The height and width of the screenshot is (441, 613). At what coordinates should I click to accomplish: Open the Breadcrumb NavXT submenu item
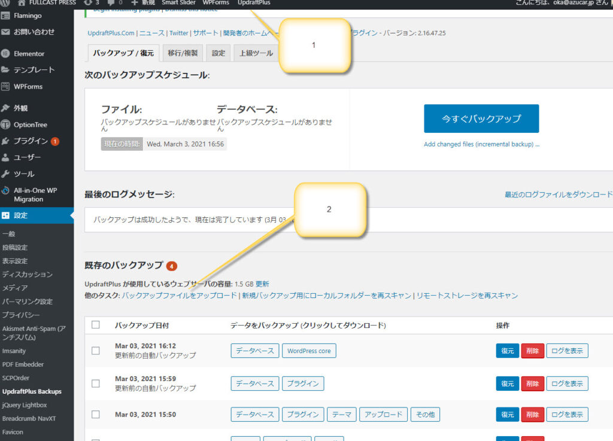coord(29,418)
